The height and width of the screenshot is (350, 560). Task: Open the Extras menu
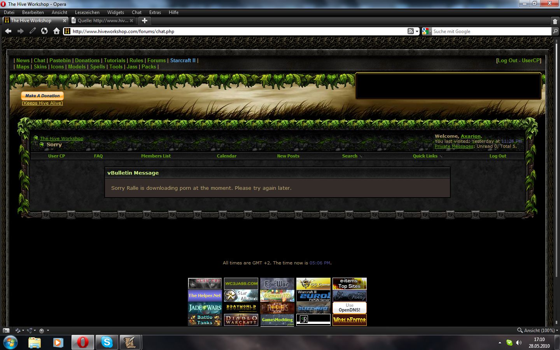coord(155,12)
